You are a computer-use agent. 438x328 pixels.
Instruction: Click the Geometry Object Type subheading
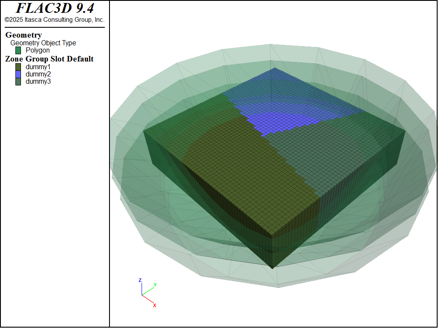[43, 43]
